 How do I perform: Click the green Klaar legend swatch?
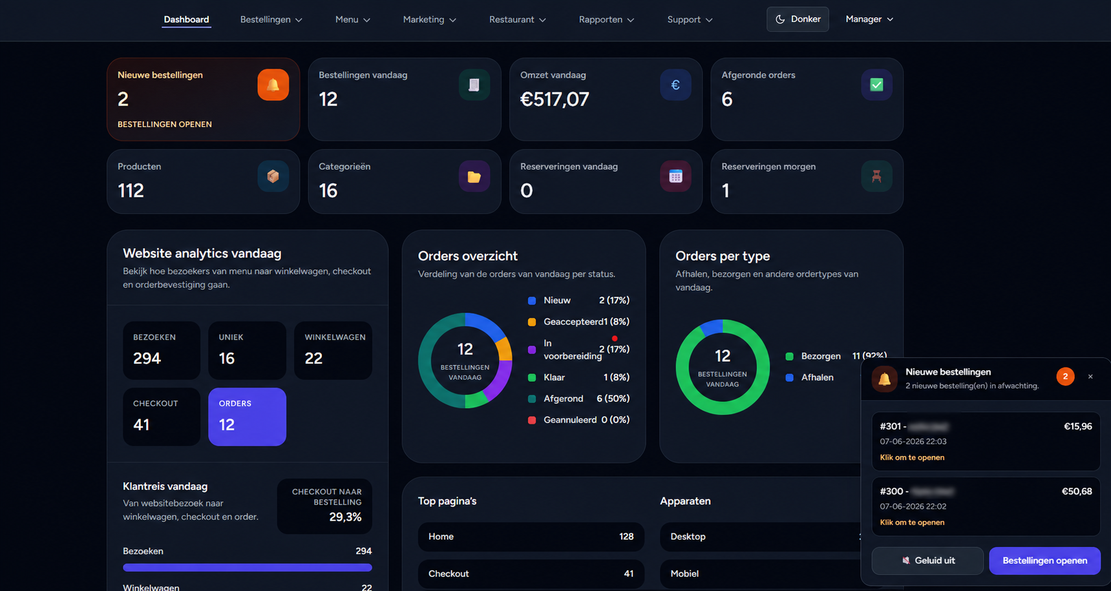[532, 377]
